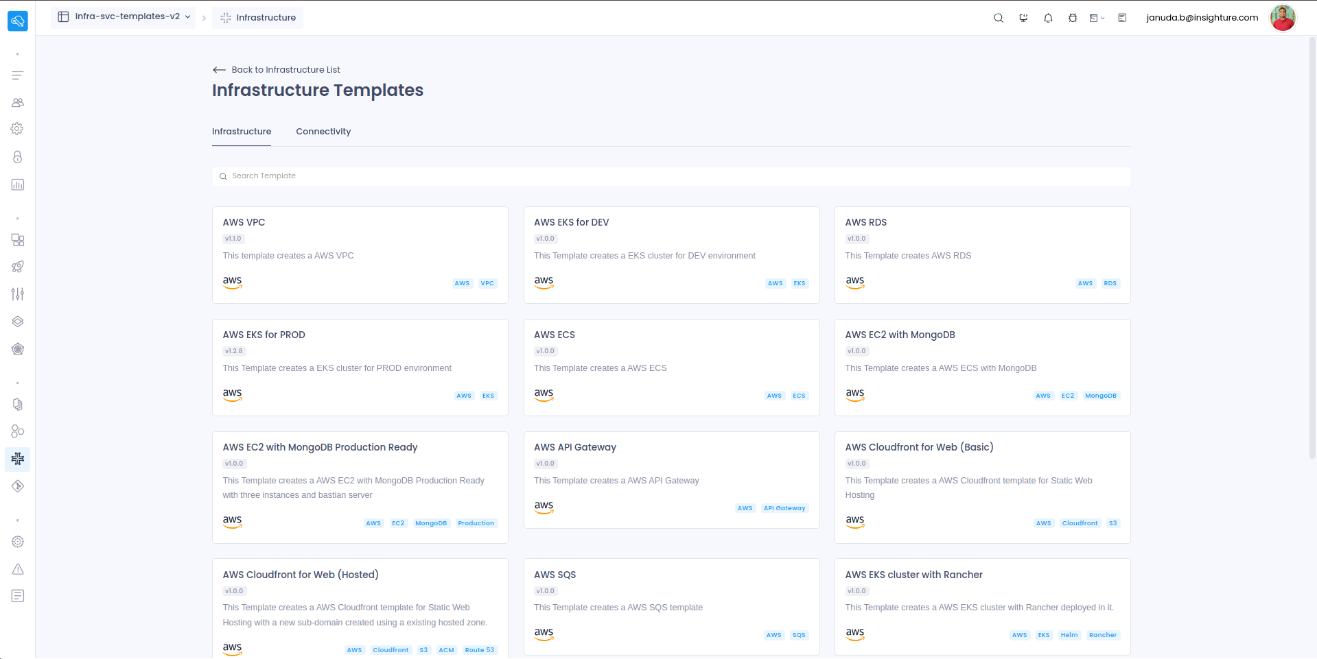Open the AWS EKS for PROD template
This screenshot has height=659, width=1317.
360,368
